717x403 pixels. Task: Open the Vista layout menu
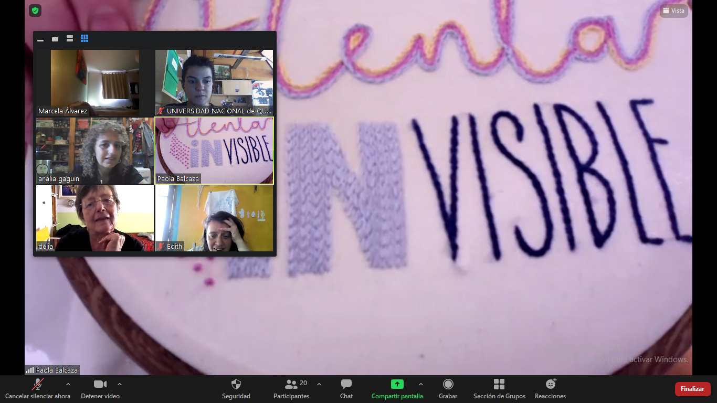click(x=674, y=10)
